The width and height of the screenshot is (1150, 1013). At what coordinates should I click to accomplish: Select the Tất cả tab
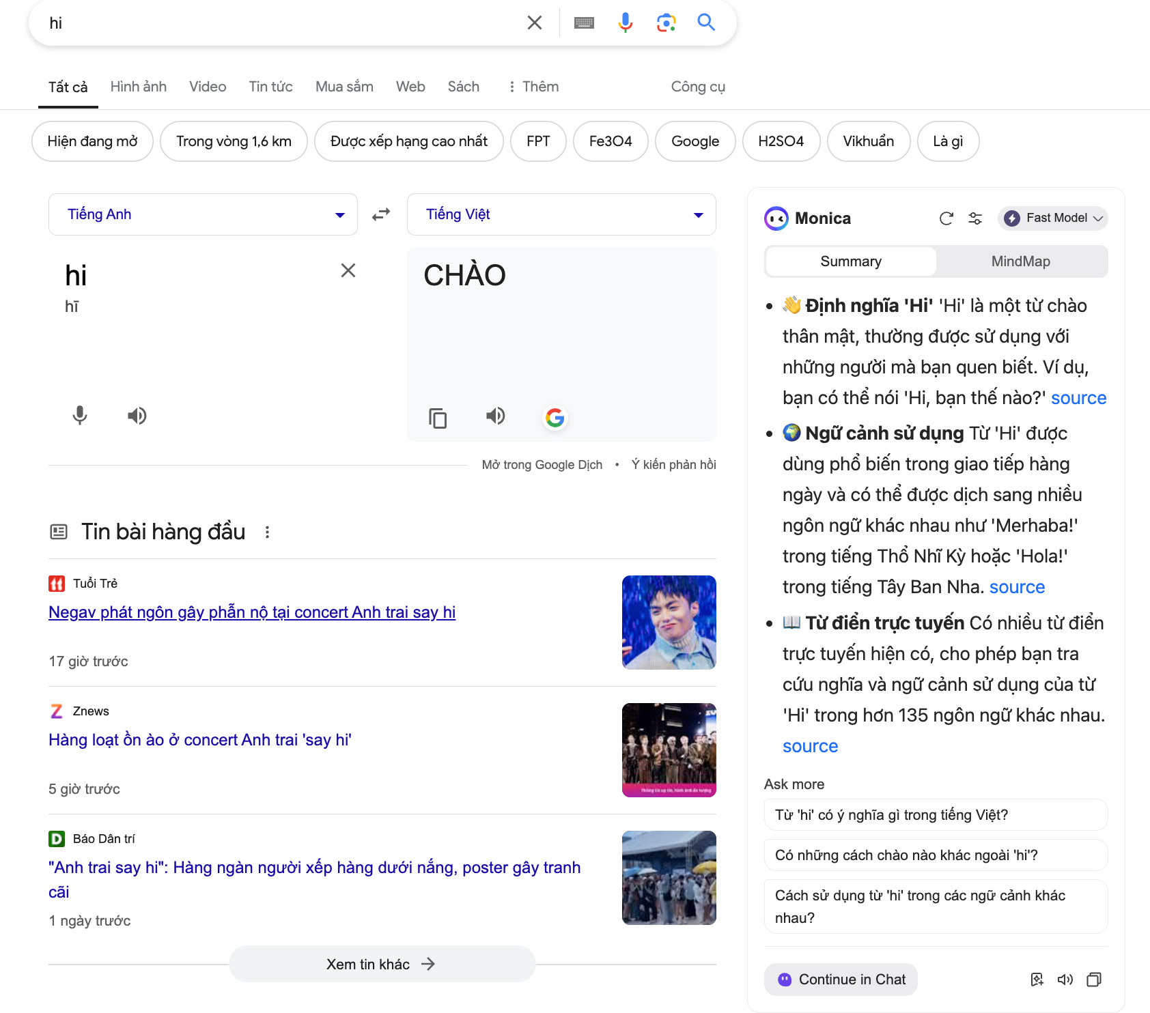[68, 87]
